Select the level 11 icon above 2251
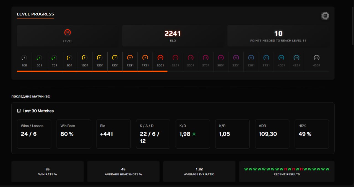The height and width of the screenshot is (187, 354). pos(175,58)
